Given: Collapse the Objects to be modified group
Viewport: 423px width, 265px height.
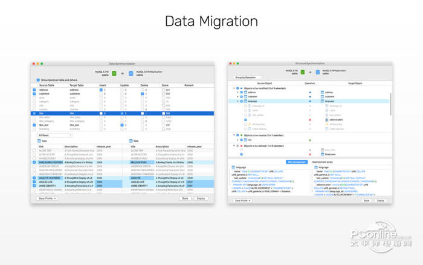Looking at the screenshot, I should (x=234, y=88).
